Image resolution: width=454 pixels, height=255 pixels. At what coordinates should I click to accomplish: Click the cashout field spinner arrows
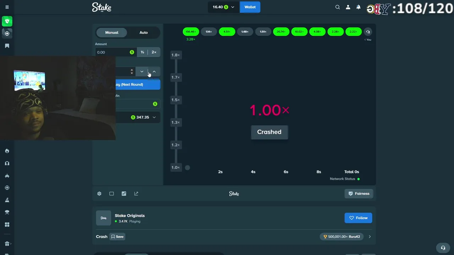point(132,72)
